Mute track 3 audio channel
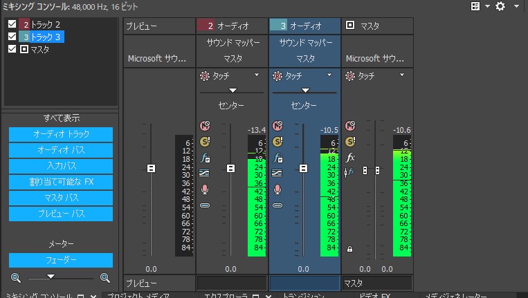This screenshot has height=298, width=528. (277, 126)
